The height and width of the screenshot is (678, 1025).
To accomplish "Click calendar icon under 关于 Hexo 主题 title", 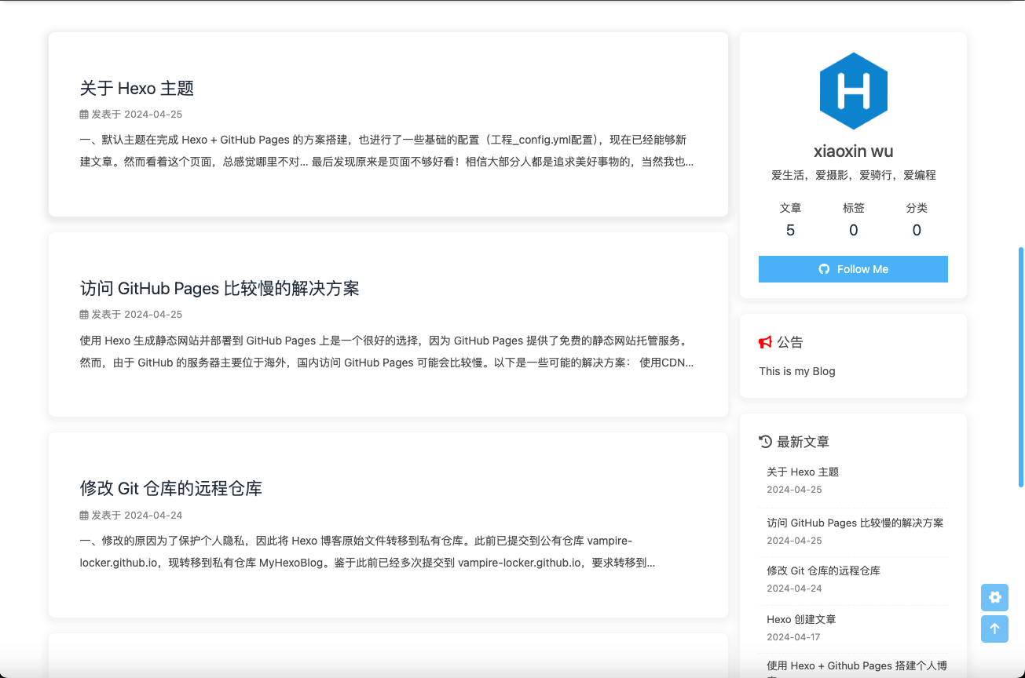I will (x=84, y=115).
